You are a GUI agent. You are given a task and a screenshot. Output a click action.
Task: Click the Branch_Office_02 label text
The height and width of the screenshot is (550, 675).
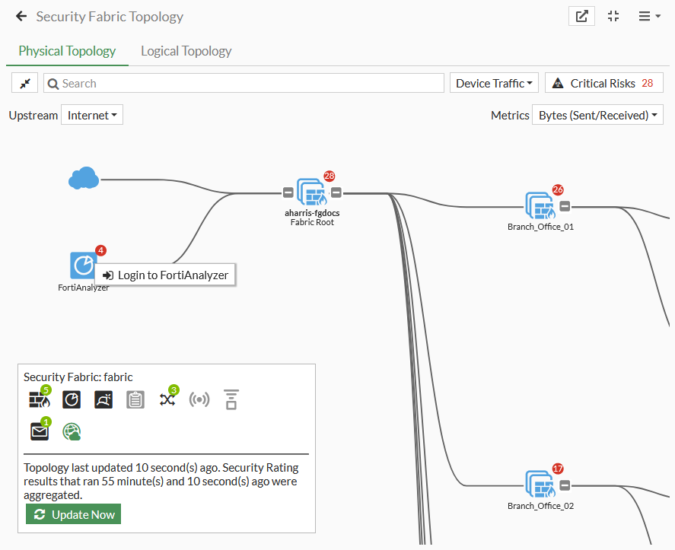(x=540, y=506)
